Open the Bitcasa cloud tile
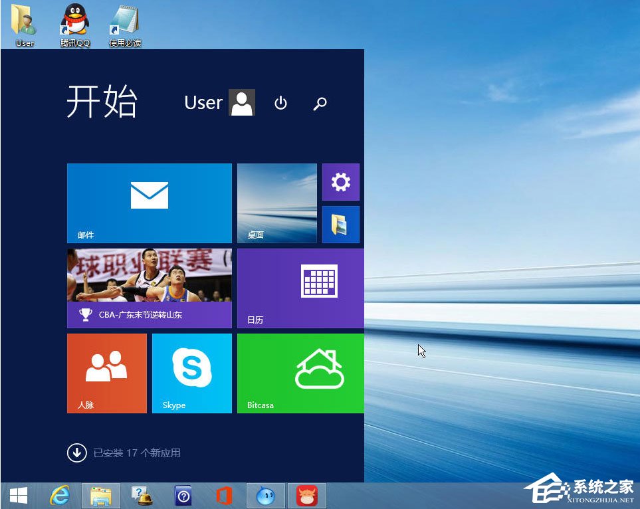Screen dimensions: 640x509 coord(300,373)
